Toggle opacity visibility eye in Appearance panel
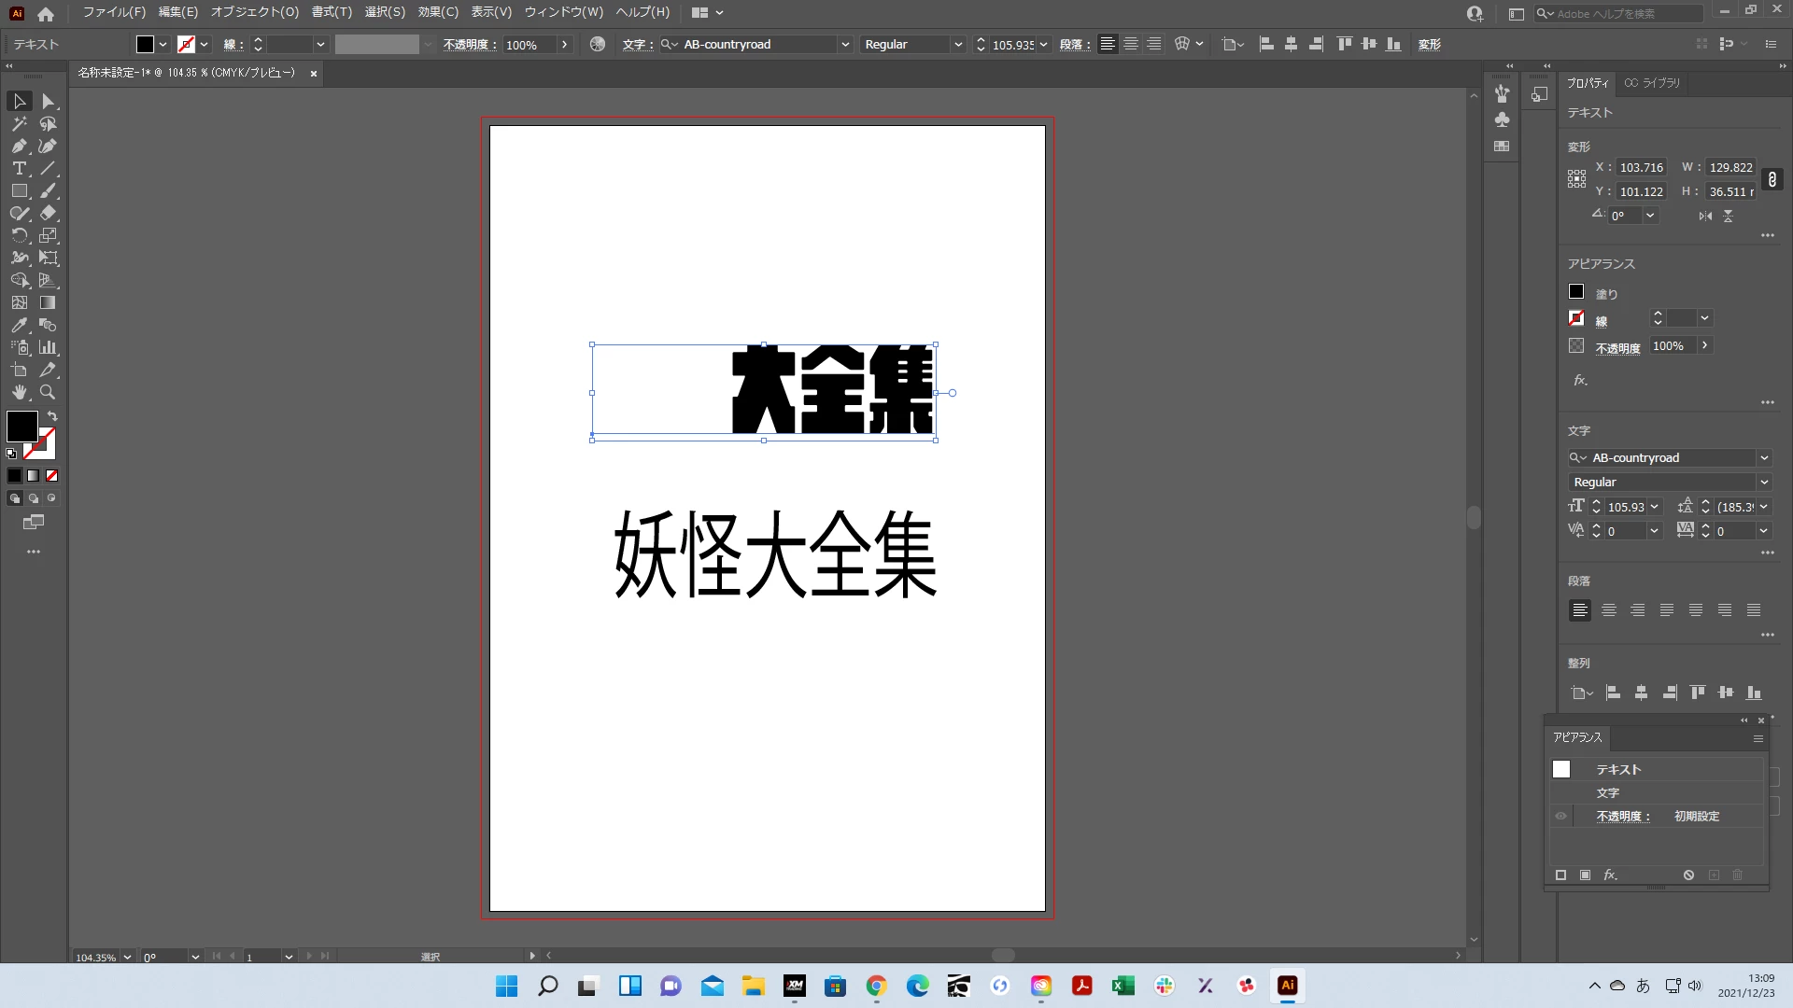1793x1008 pixels. (1560, 817)
